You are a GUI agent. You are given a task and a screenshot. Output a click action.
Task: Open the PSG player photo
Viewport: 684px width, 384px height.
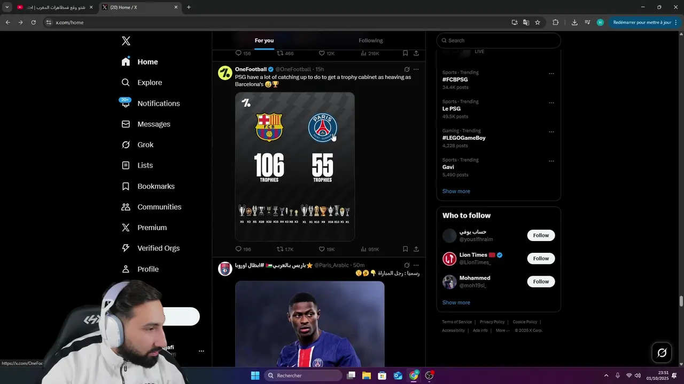coord(310,324)
